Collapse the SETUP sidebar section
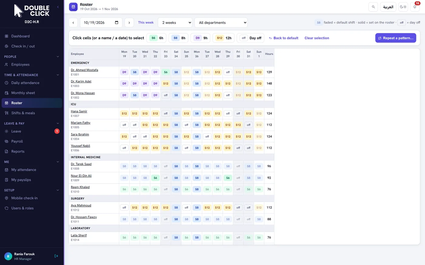The height and width of the screenshot is (265, 425). point(32,190)
